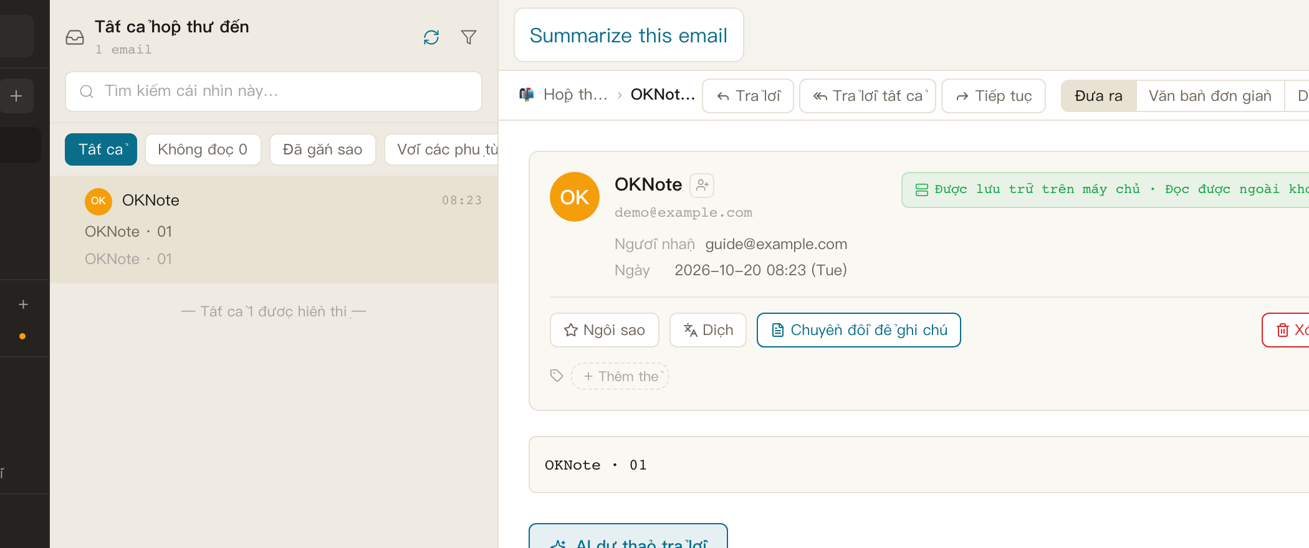Click the orange dot in the sidebar
Image resolution: width=1309 pixels, height=548 pixels.
point(22,336)
